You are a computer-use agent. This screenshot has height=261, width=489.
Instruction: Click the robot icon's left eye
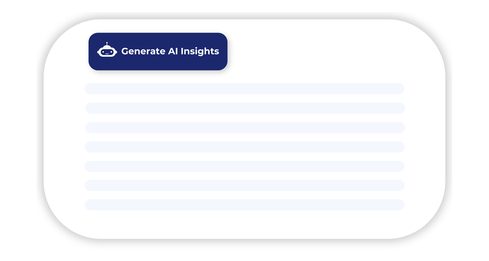click(103, 52)
